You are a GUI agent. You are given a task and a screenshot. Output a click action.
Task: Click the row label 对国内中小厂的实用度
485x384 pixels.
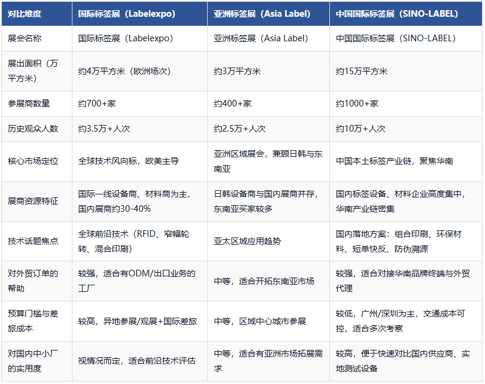point(37,361)
